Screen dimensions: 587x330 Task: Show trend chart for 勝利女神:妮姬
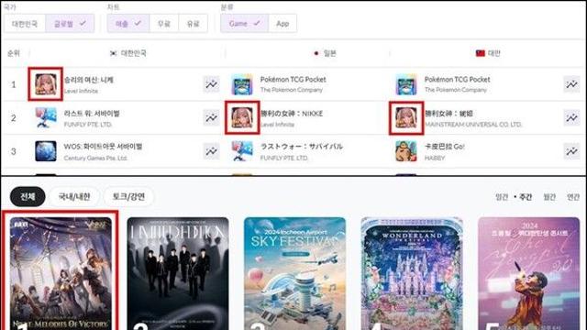pos(571,117)
